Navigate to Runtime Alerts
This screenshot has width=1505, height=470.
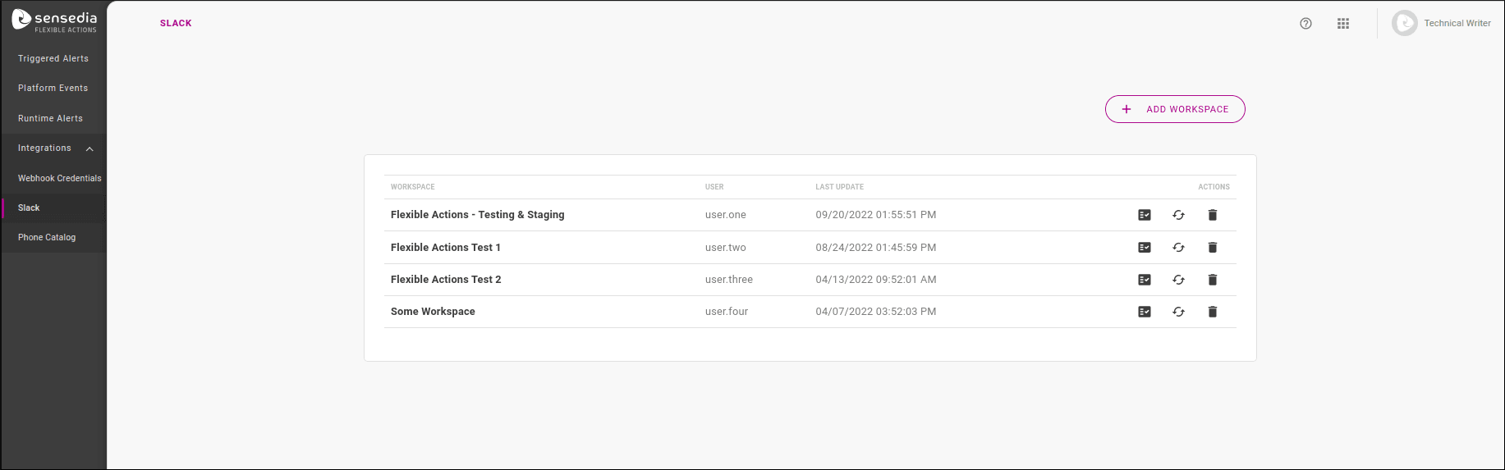point(50,118)
